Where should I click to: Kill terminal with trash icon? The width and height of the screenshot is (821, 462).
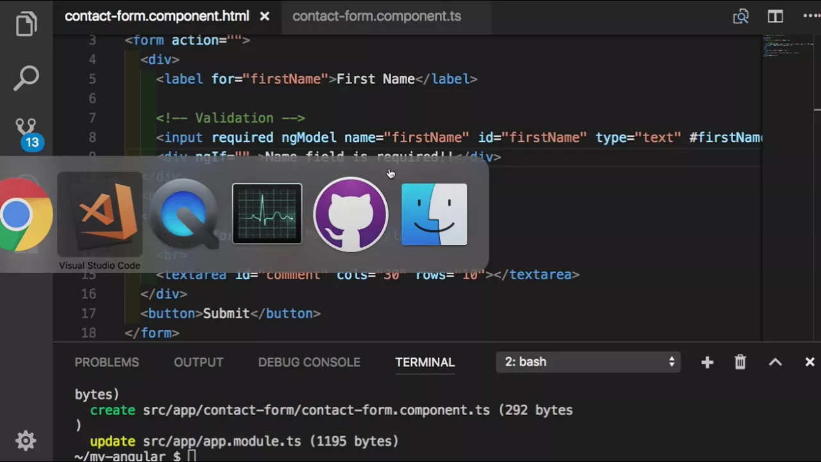pos(740,363)
